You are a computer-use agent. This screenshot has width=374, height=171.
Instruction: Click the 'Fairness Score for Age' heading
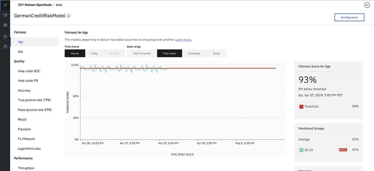click(x=315, y=66)
